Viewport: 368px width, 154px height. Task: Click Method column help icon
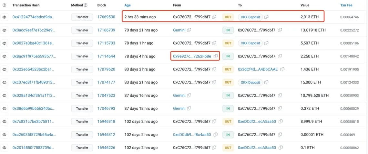(86, 5)
